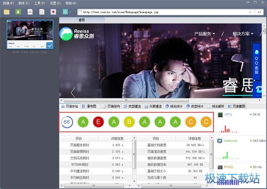Click the teal recycle icon
Screen dimensions: 267x189
65,12
